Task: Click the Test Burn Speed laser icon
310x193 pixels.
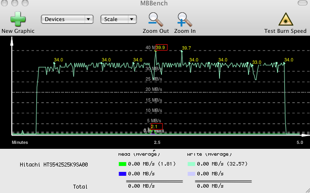Action: coord(285,19)
